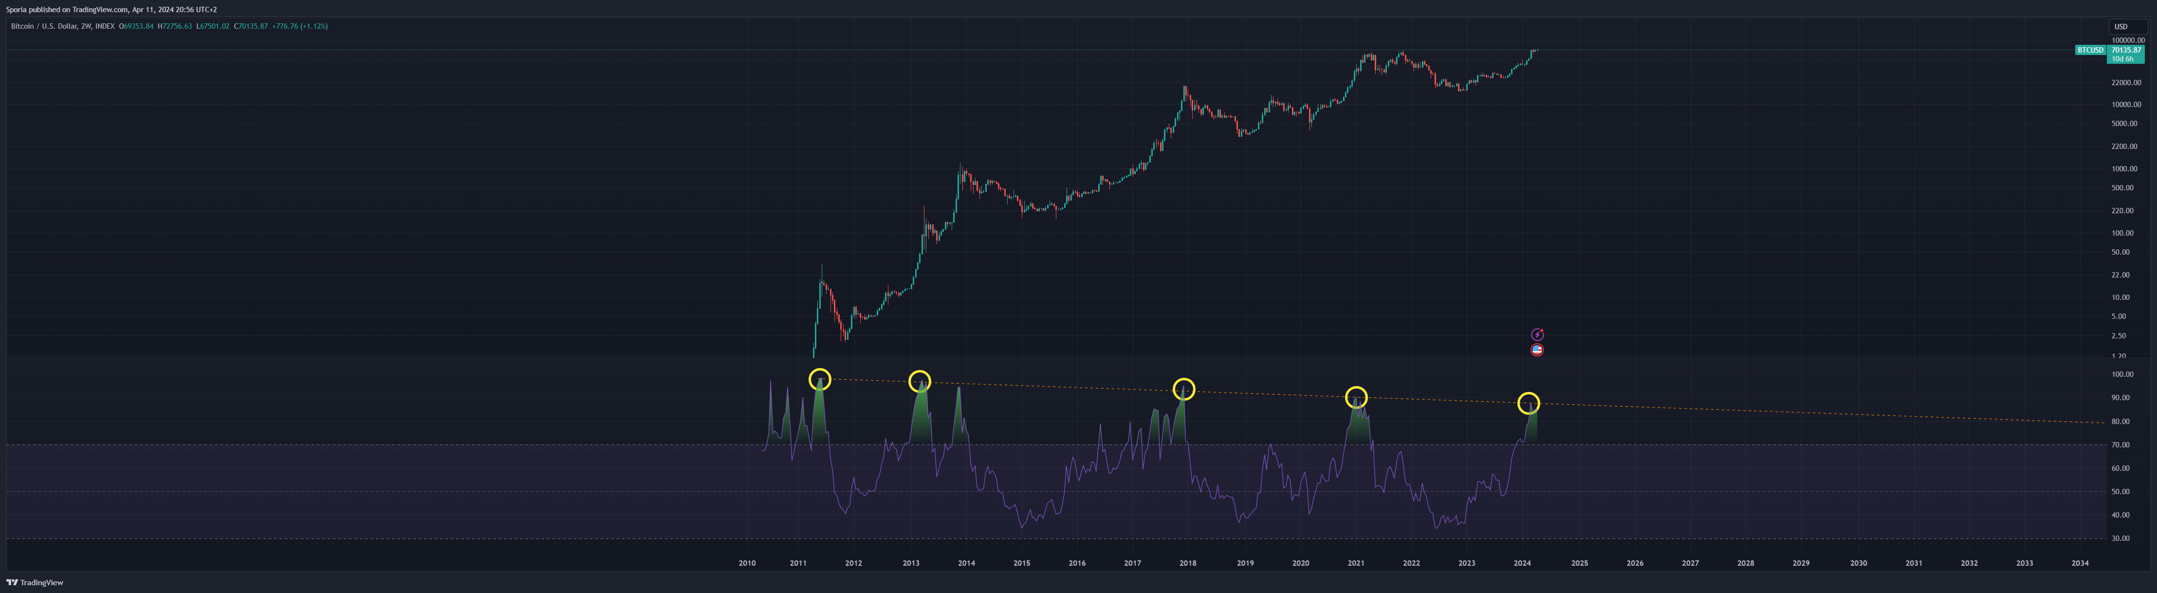2157x593 pixels.
Task: Click the Bitcoin / U.S. Dollar symbol title
Action: click(63, 27)
